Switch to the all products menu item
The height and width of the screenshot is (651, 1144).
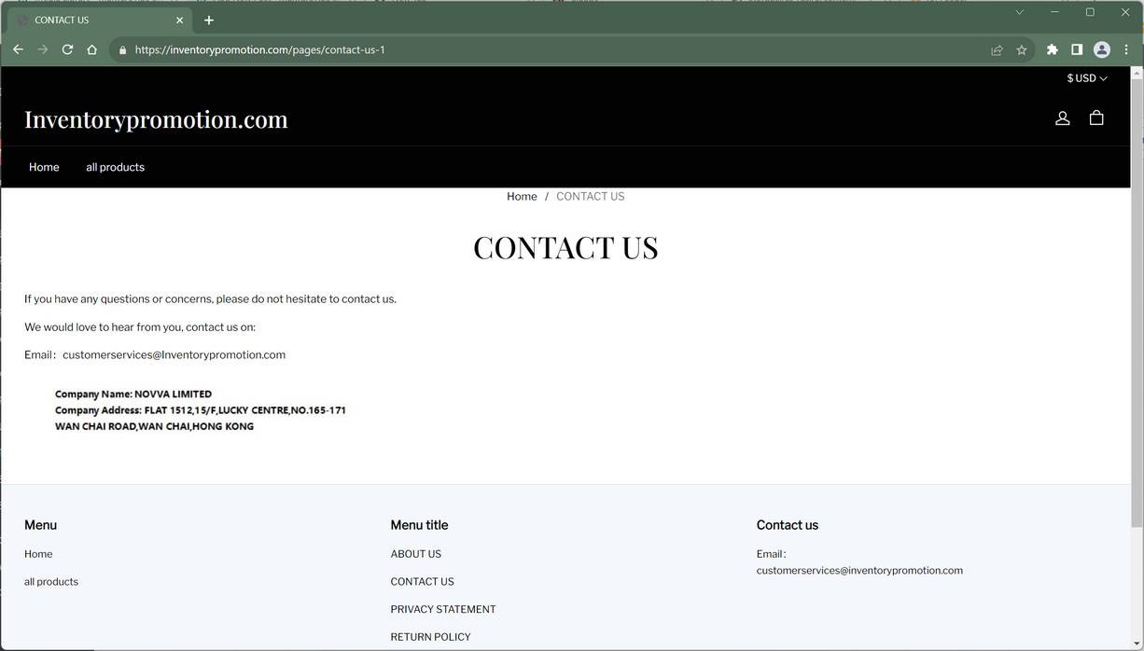coord(115,167)
